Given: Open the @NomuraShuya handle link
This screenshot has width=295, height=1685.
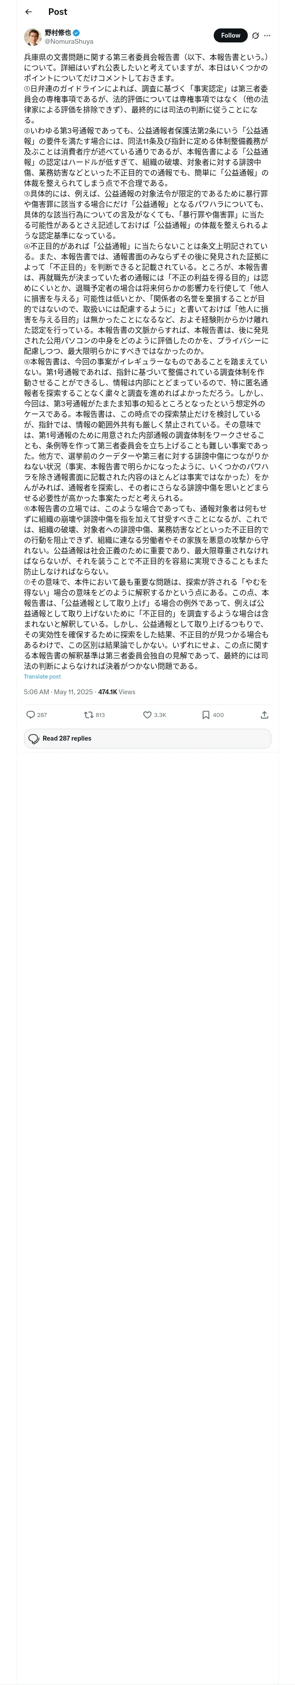Looking at the screenshot, I should point(69,41).
